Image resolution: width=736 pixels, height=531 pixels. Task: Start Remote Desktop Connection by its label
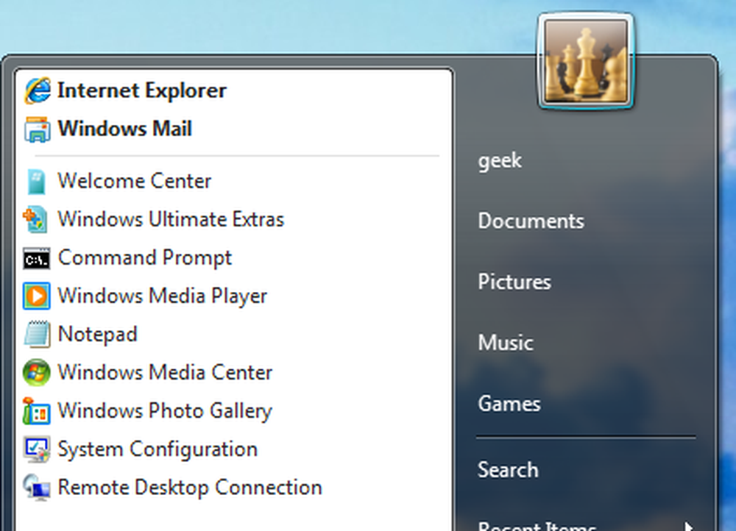click(x=190, y=488)
